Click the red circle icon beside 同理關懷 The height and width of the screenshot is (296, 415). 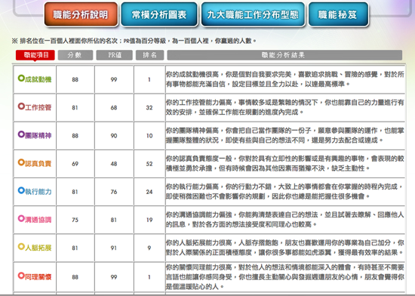(21, 276)
